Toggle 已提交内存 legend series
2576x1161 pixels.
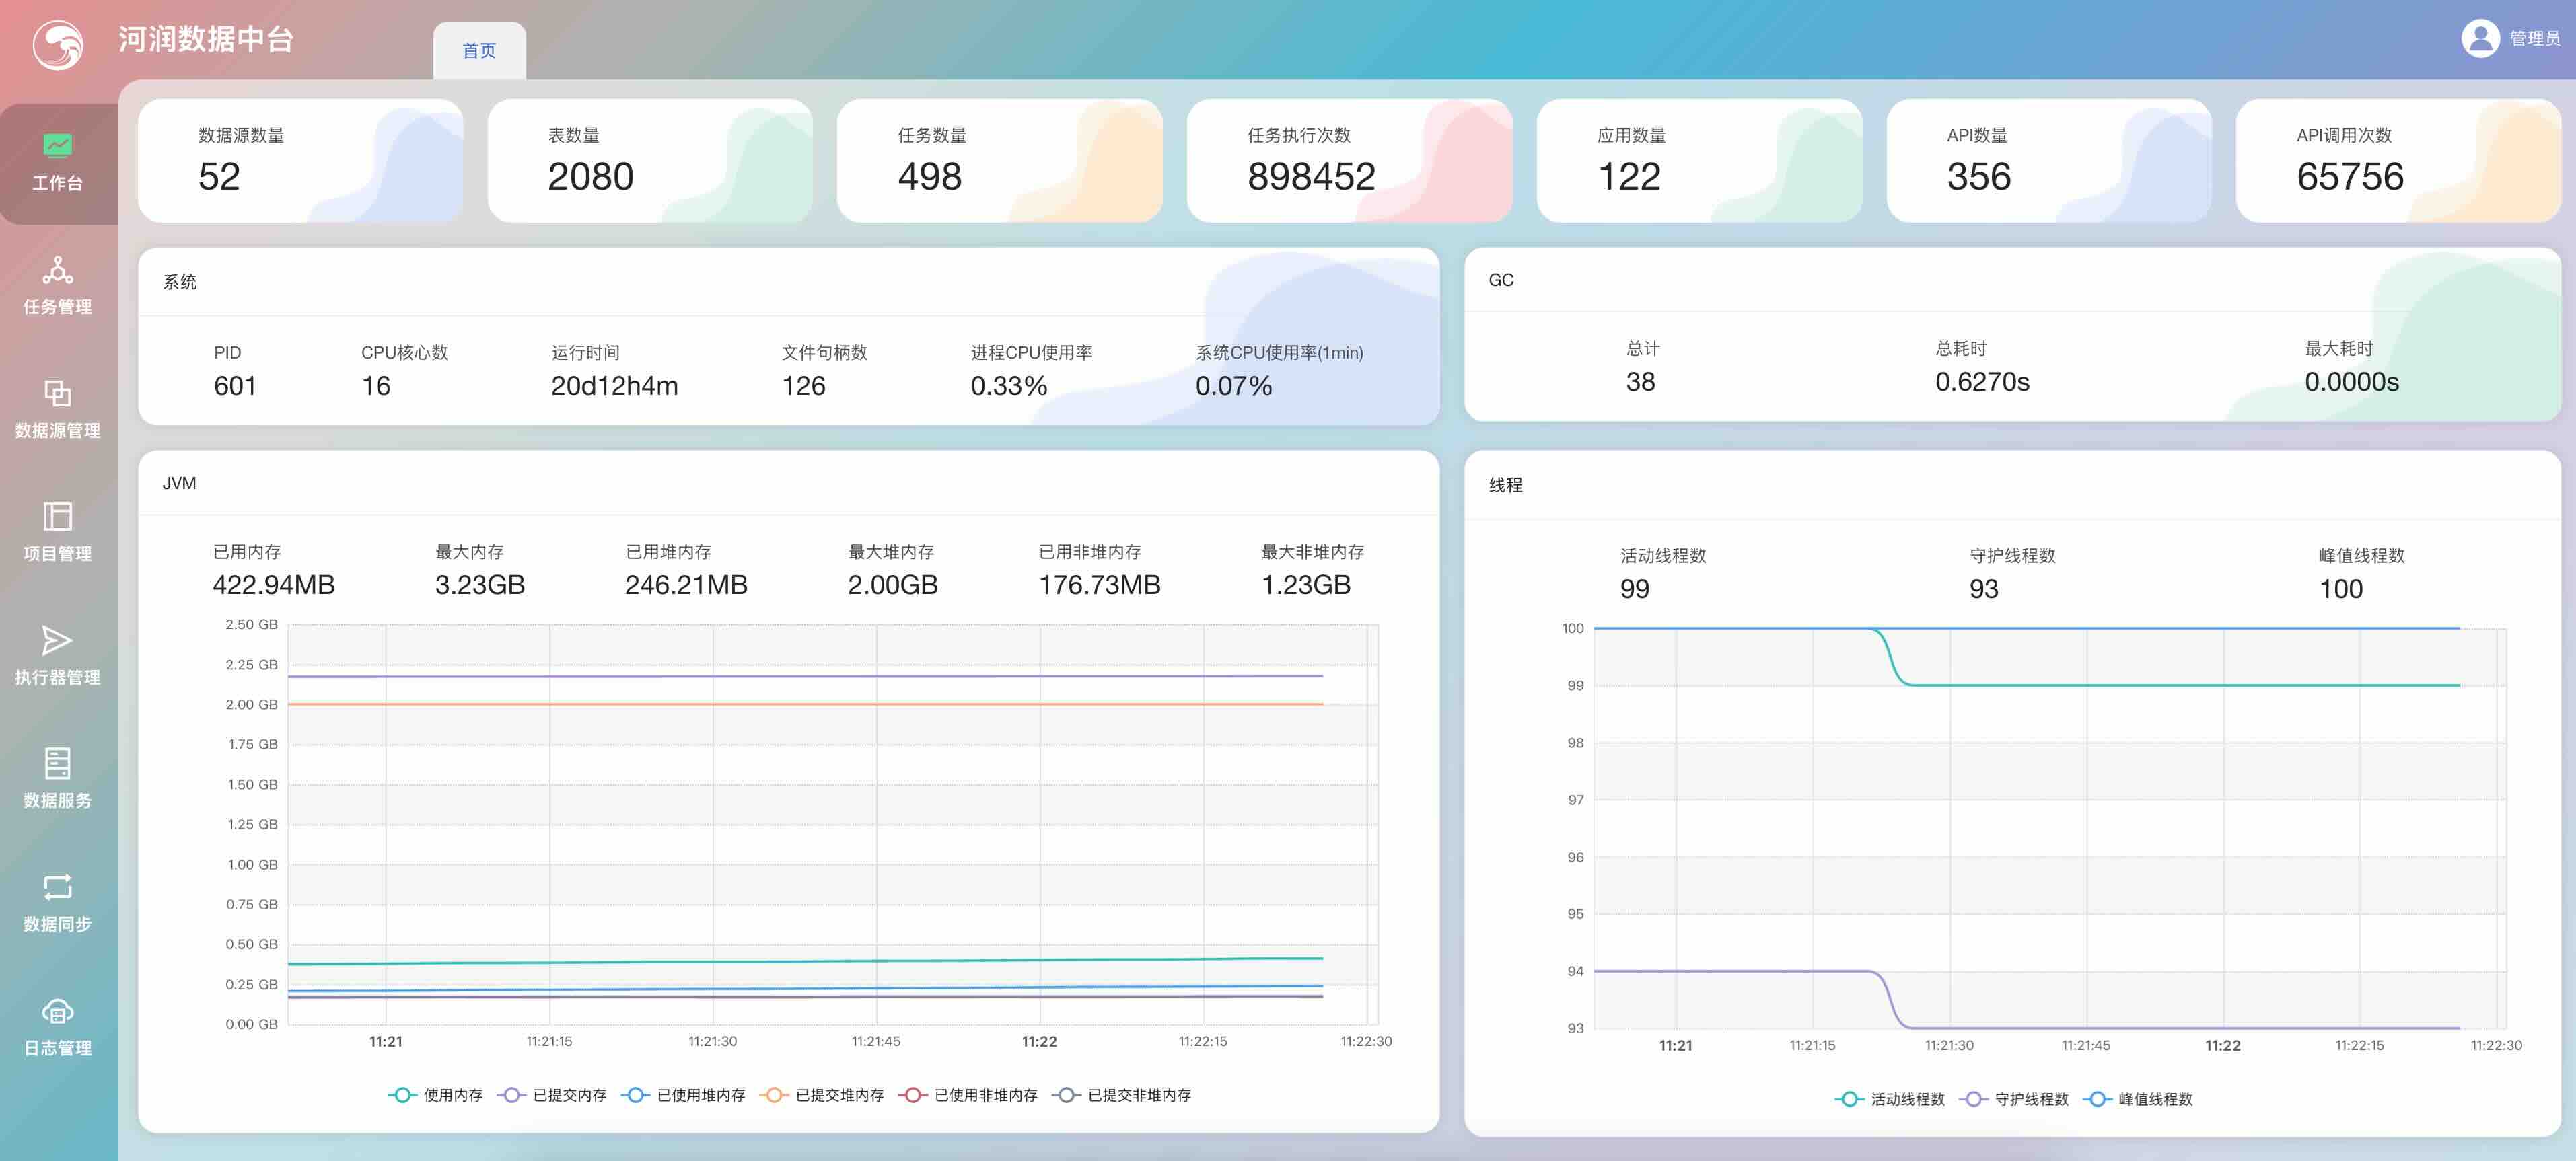click(x=552, y=1095)
